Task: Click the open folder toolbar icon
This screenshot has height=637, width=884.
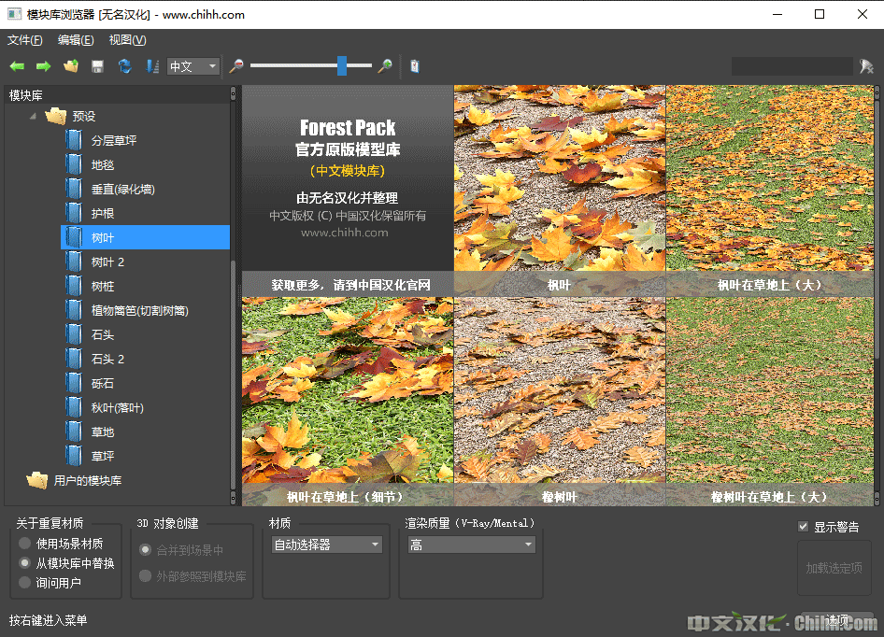Action: (x=70, y=66)
